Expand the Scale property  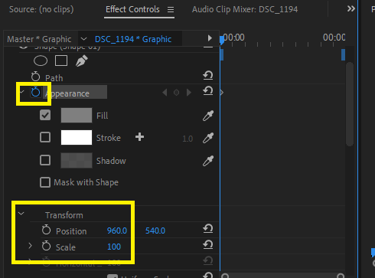tap(30, 246)
